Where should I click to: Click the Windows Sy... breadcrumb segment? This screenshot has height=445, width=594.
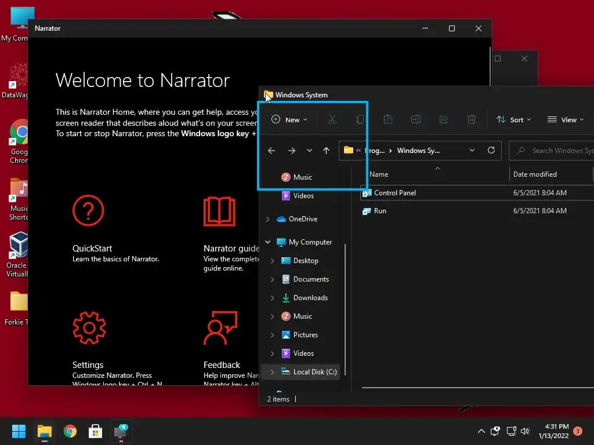point(418,151)
